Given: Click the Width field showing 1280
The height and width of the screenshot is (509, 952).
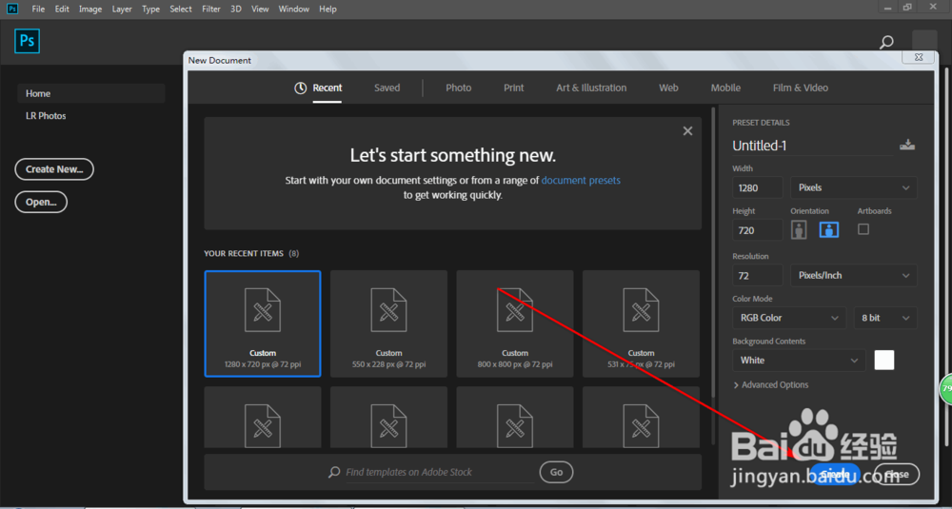Looking at the screenshot, I should pyautogui.click(x=758, y=187).
